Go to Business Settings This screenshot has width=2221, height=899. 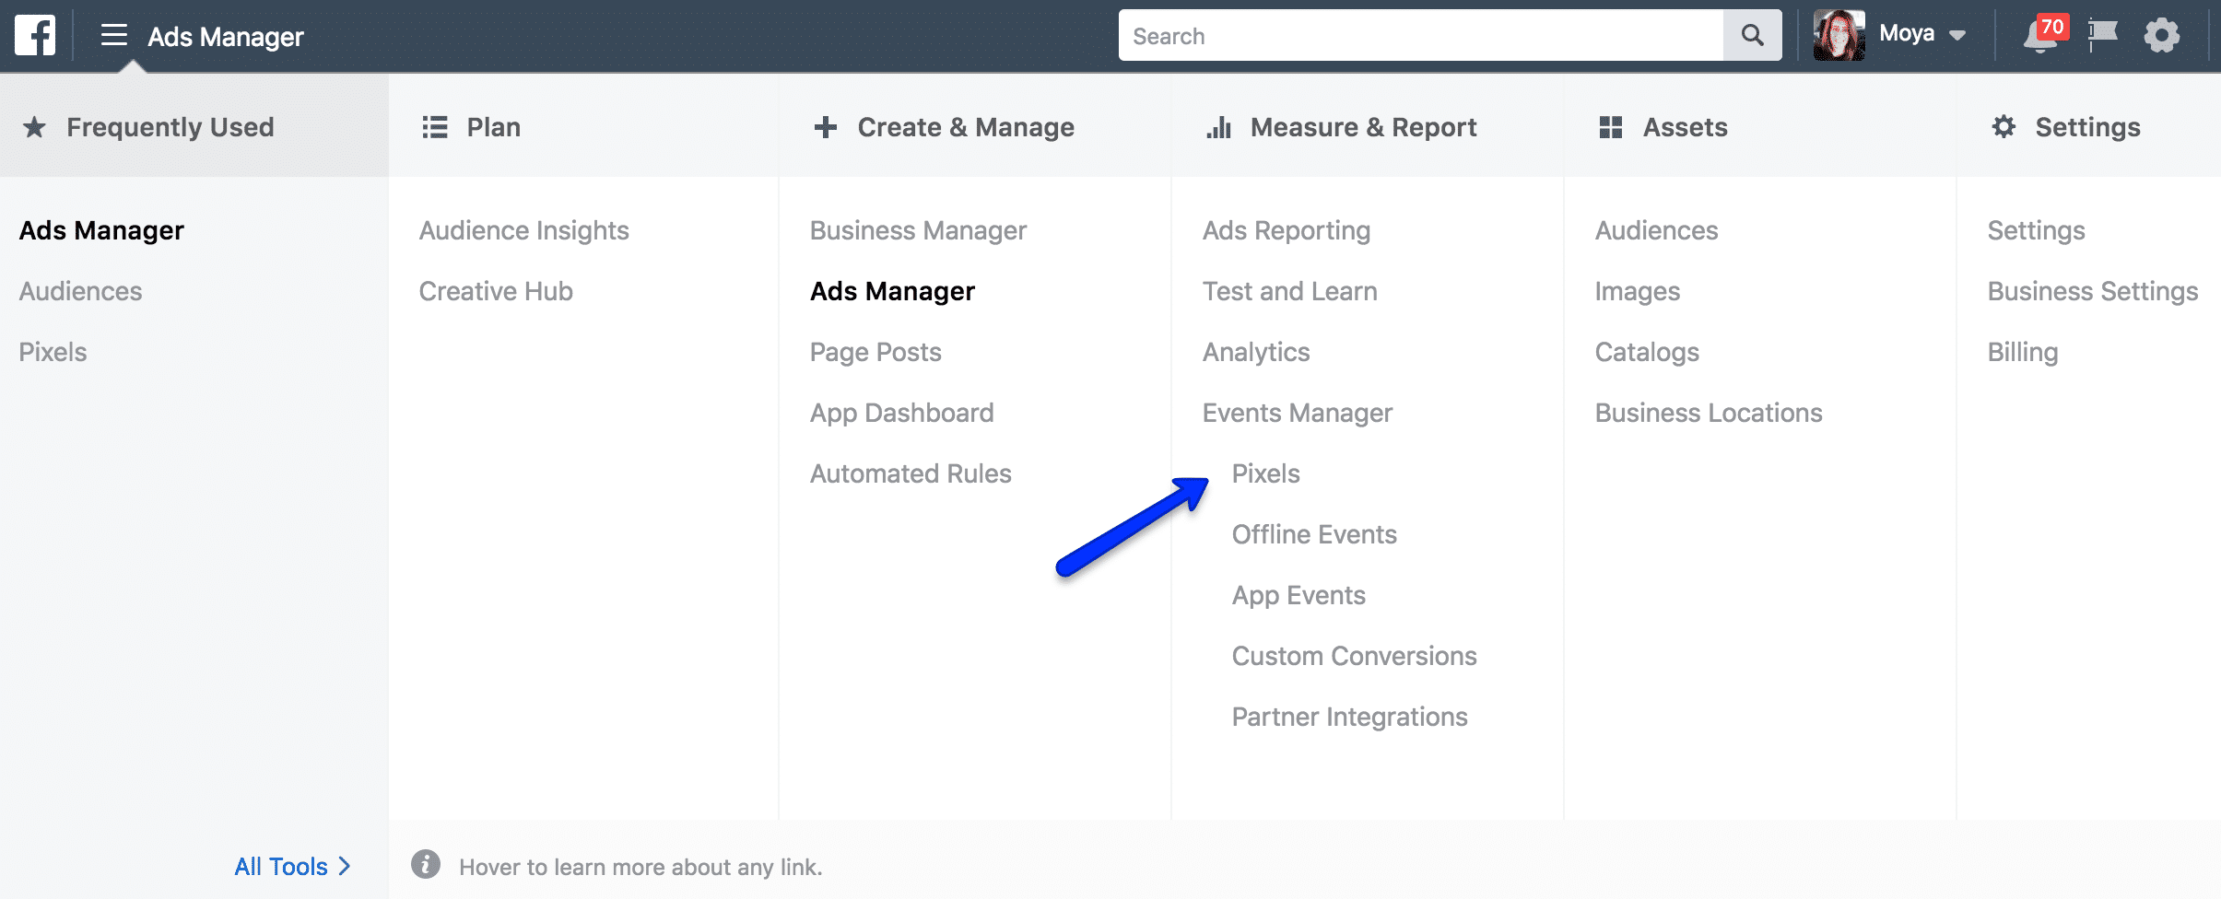coord(2092,291)
